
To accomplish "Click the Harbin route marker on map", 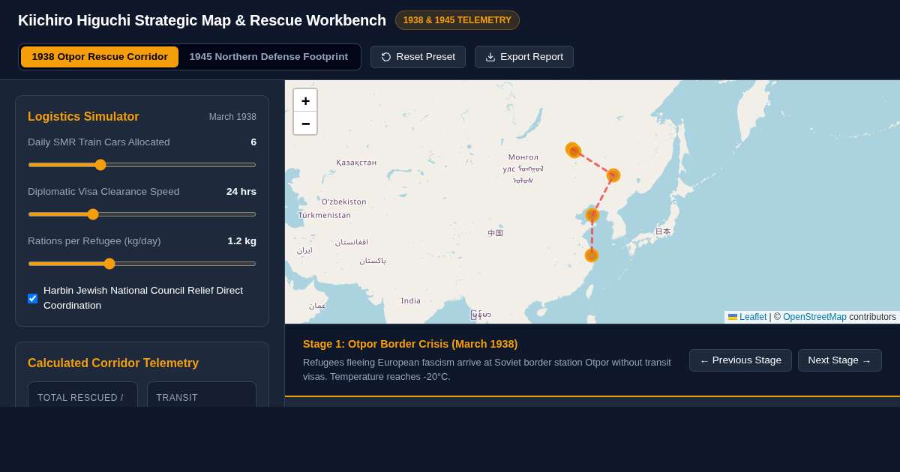I will pos(613,175).
